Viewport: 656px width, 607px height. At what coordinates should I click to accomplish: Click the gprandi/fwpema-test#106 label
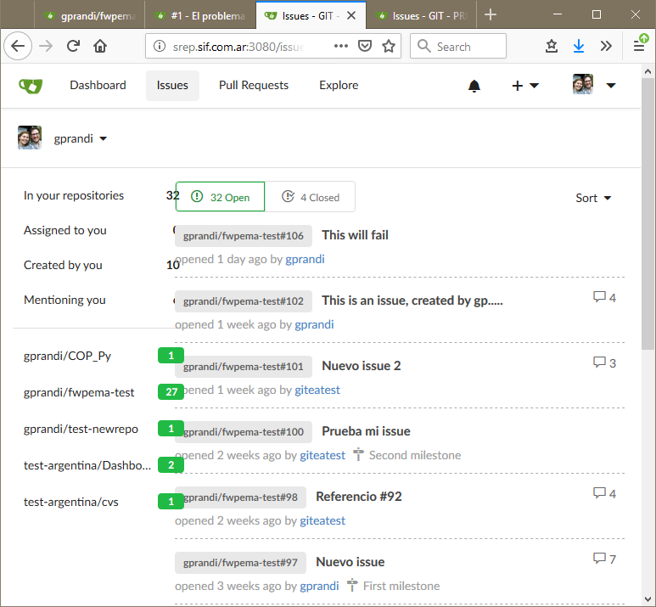[x=243, y=236]
